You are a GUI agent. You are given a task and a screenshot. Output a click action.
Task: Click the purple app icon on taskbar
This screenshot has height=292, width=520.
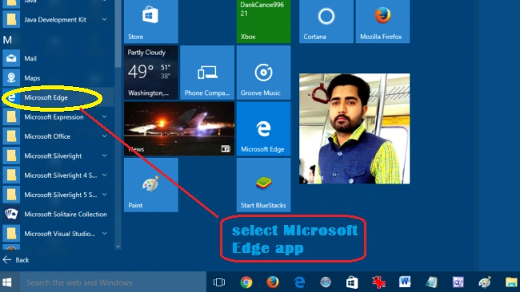[x=458, y=282]
